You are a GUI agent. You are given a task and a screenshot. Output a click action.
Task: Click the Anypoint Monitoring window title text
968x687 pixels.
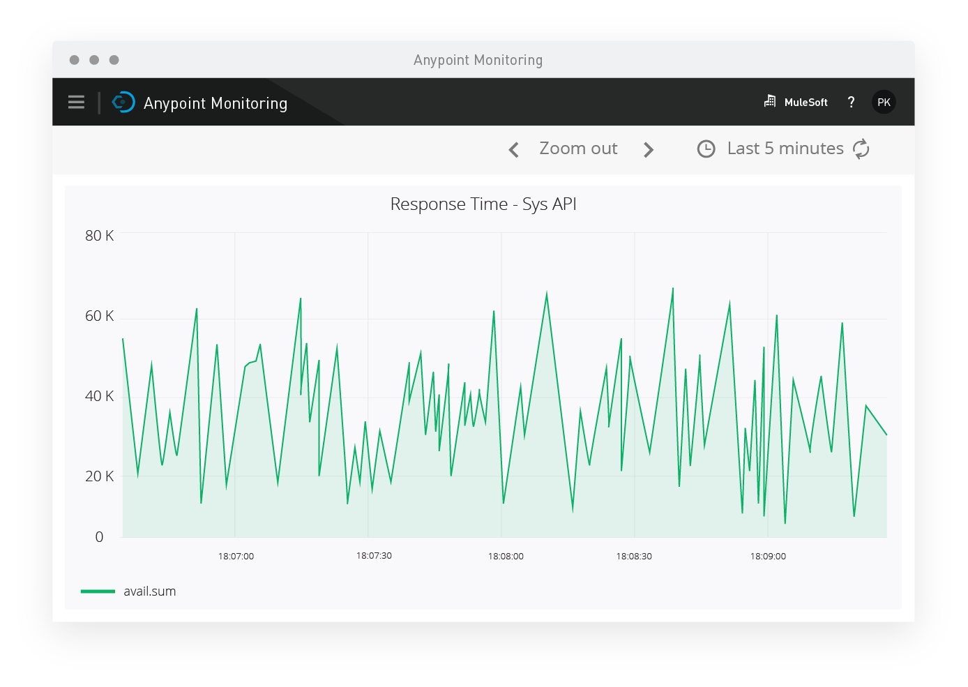tap(478, 60)
